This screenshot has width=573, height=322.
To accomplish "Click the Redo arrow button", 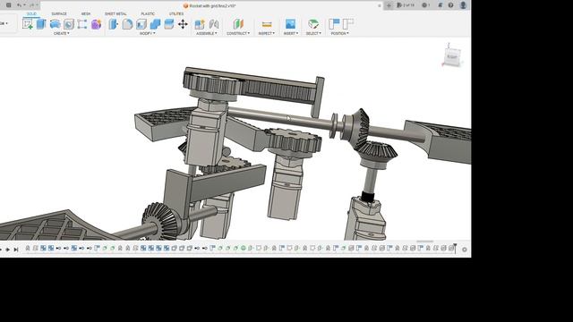I will pos(32,5).
